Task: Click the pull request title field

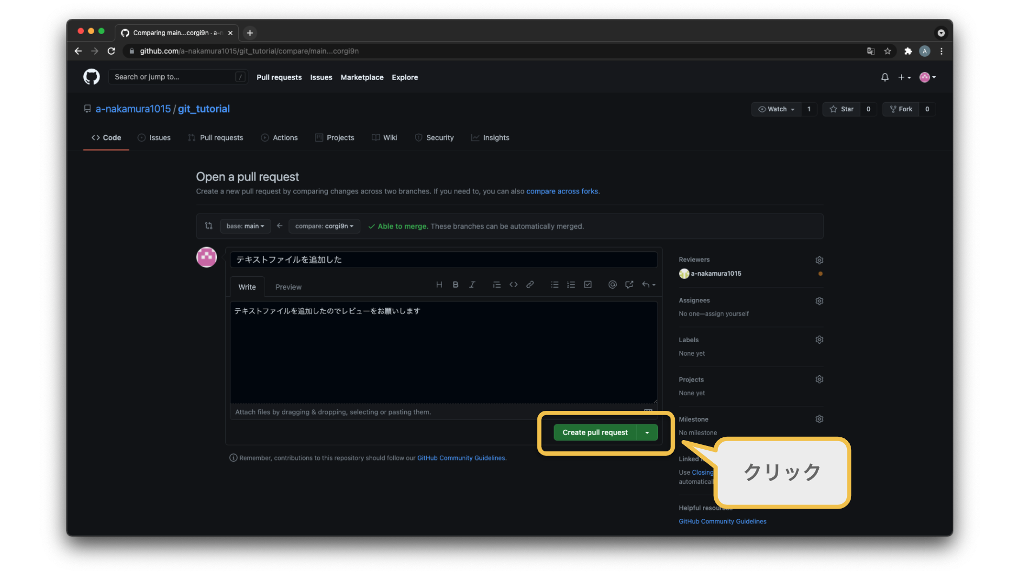Action: point(444,259)
